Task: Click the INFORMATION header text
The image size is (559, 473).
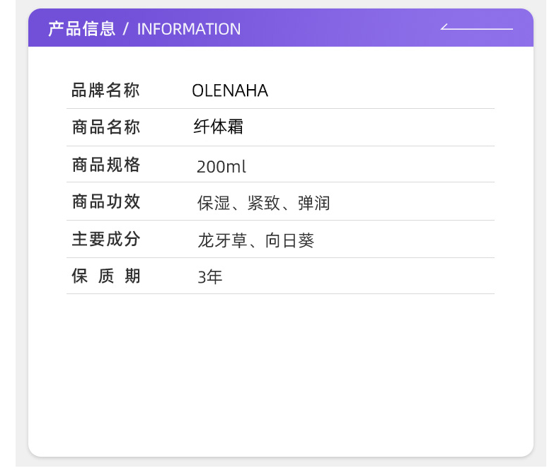Action: tap(189, 29)
